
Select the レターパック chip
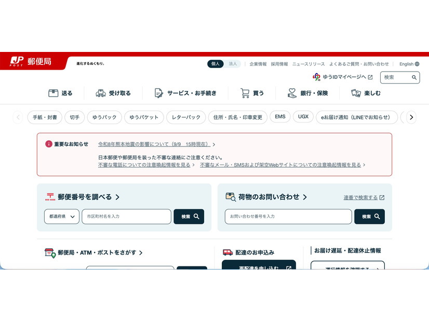(x=186, y=117)
